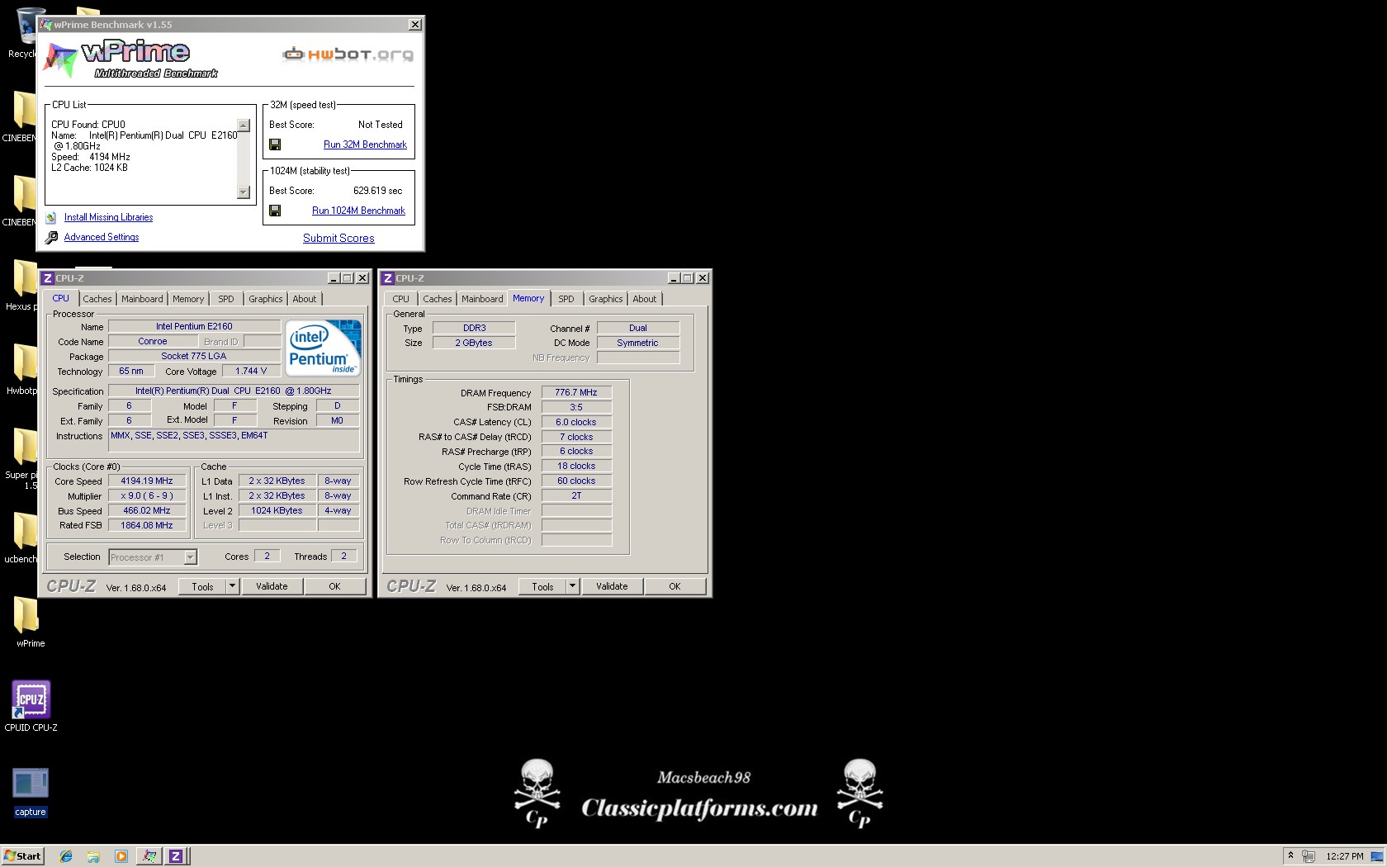Image resolution: width=1387 pixels, height=867 pixels.
Task: Switch to CPU-Z taskbar button
Action: (176, 856)
